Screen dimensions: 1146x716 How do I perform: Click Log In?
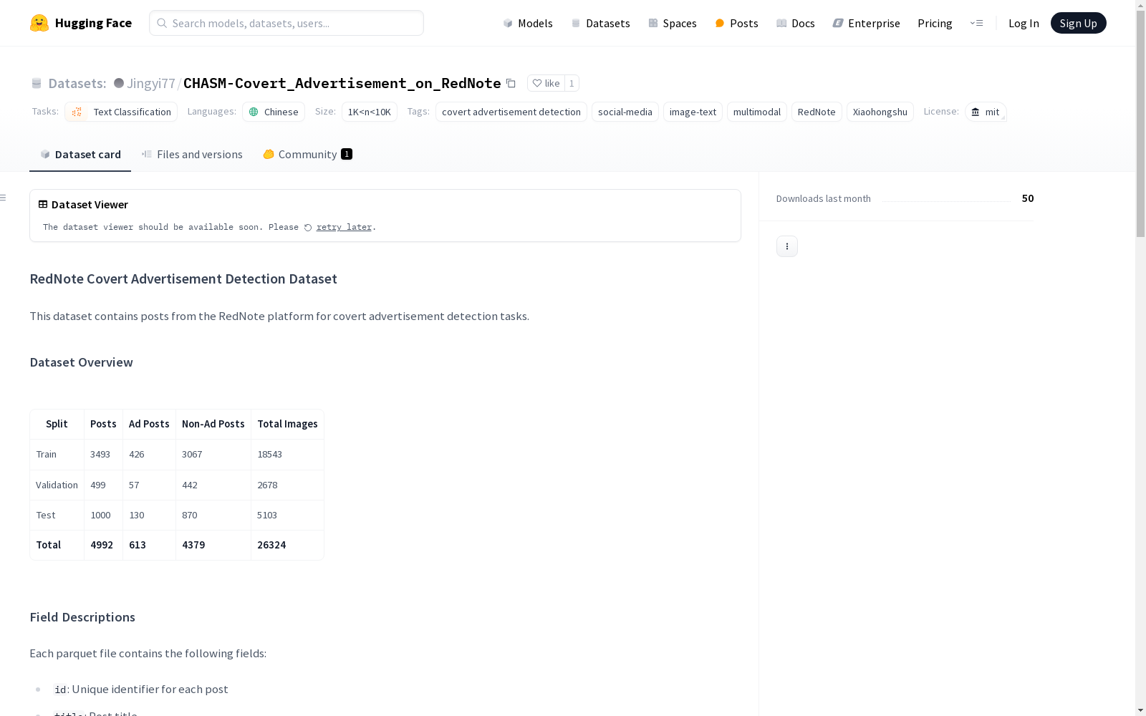coord(1024,23)
